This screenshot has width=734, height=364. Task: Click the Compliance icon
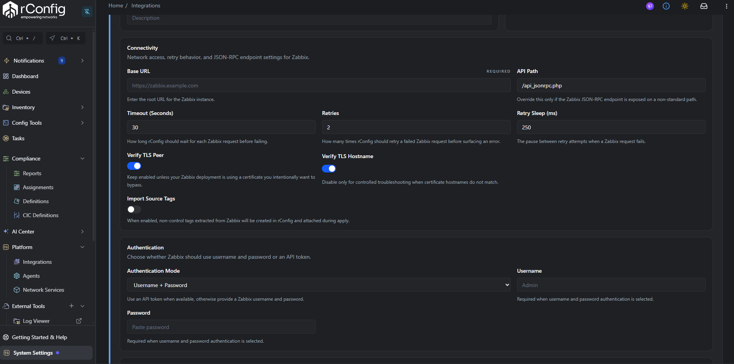click(6, 158)
